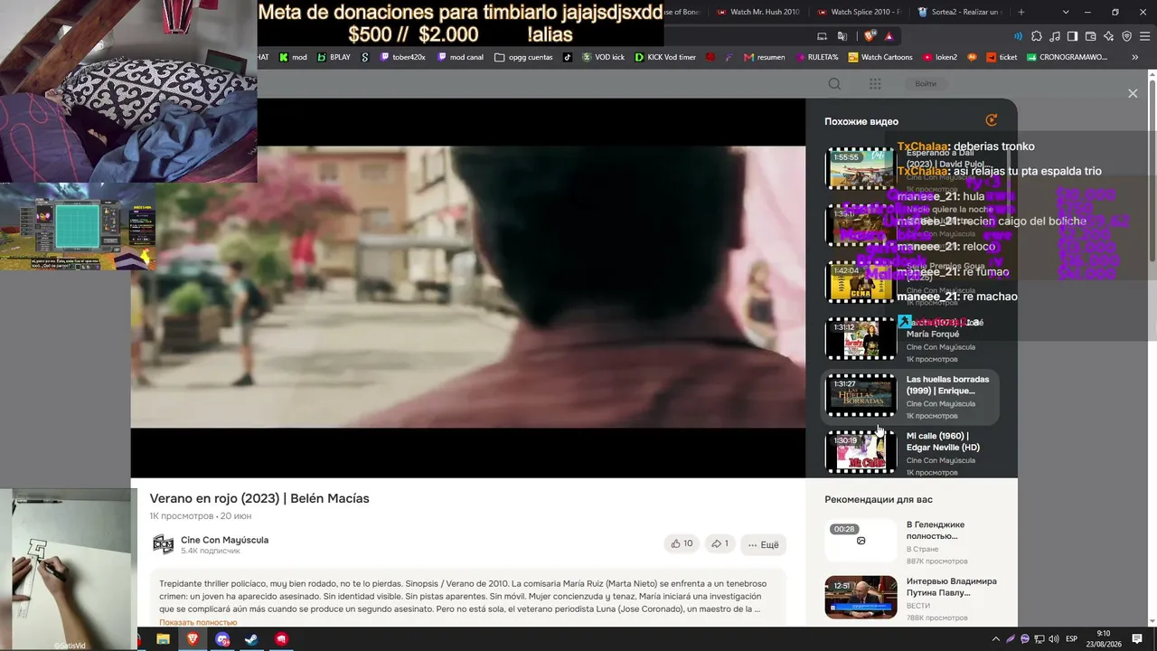Open the opgg cuentas bookmark folder
Viewport: 1157px width, 651px height.
[x=523, y=57]
